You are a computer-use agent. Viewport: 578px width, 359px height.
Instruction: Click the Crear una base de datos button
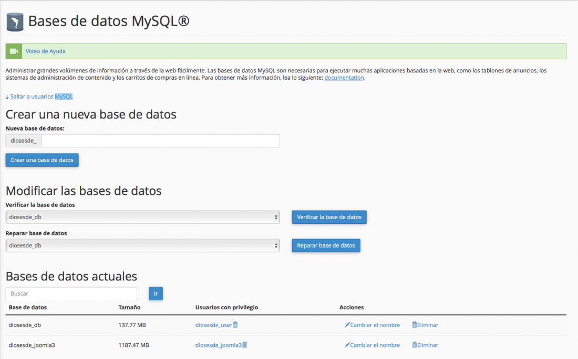42,160
